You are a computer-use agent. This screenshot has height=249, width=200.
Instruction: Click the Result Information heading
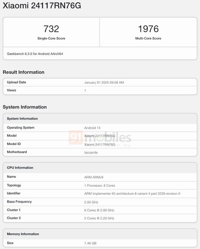[x=24, y=72]
